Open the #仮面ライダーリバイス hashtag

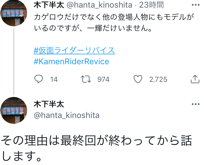(74, 50)
